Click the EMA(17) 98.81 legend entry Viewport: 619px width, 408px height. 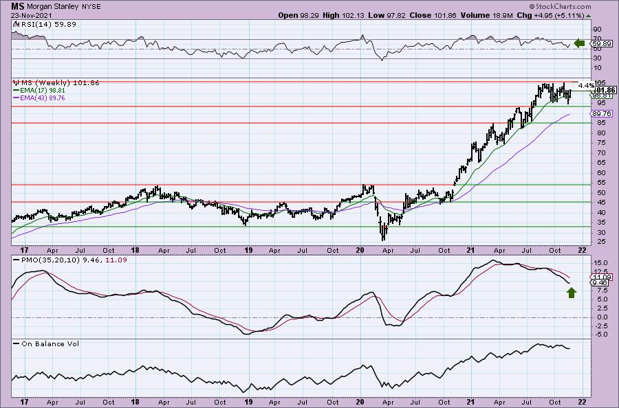[x=39, y=90]
